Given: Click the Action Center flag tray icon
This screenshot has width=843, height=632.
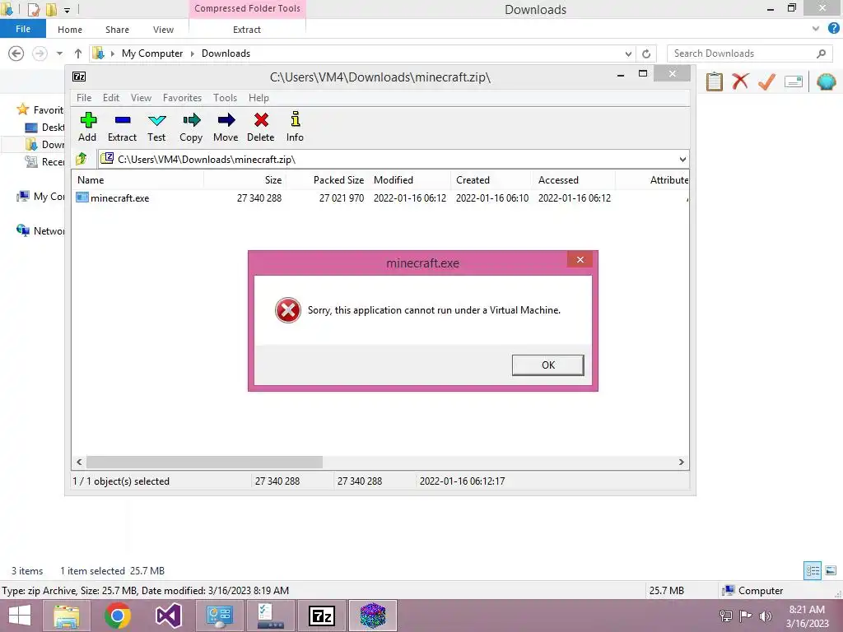Looking at the screenshot, I should click(746, 616).
